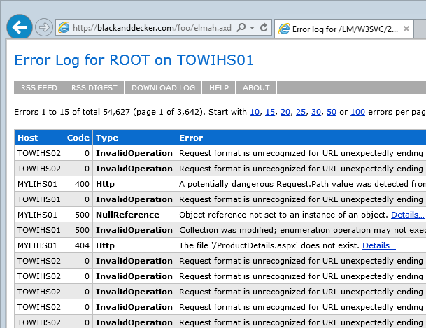Click the Host column header
Screen dimensions: 426x328
[39, 138]
